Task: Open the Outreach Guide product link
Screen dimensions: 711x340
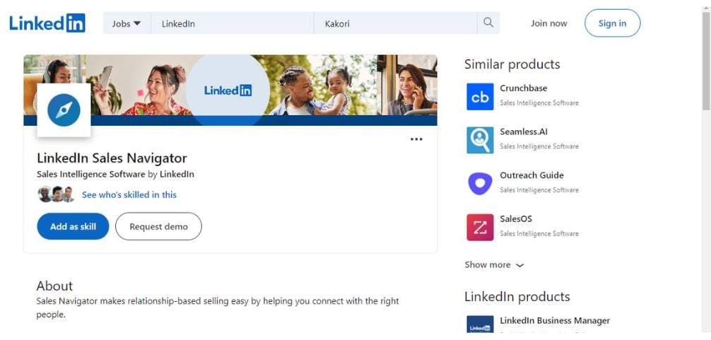Action: click(531, 175)
